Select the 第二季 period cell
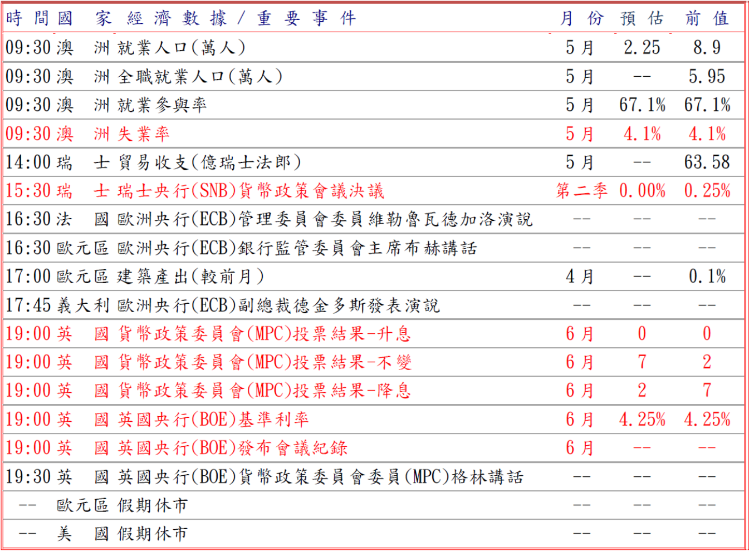The height and width of the screenshot is (552, 749). pyautogui.click(x=581, y=191)
